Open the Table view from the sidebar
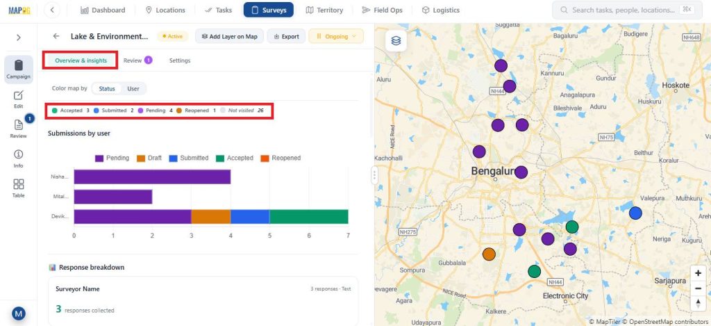 [19, 188]
